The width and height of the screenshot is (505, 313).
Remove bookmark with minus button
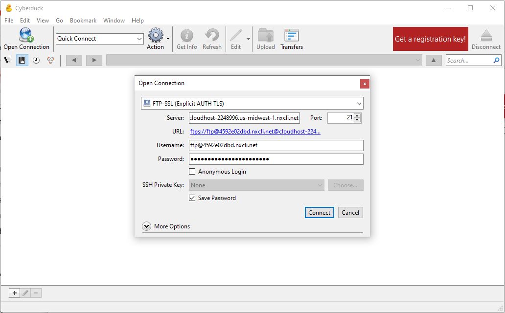36,293
